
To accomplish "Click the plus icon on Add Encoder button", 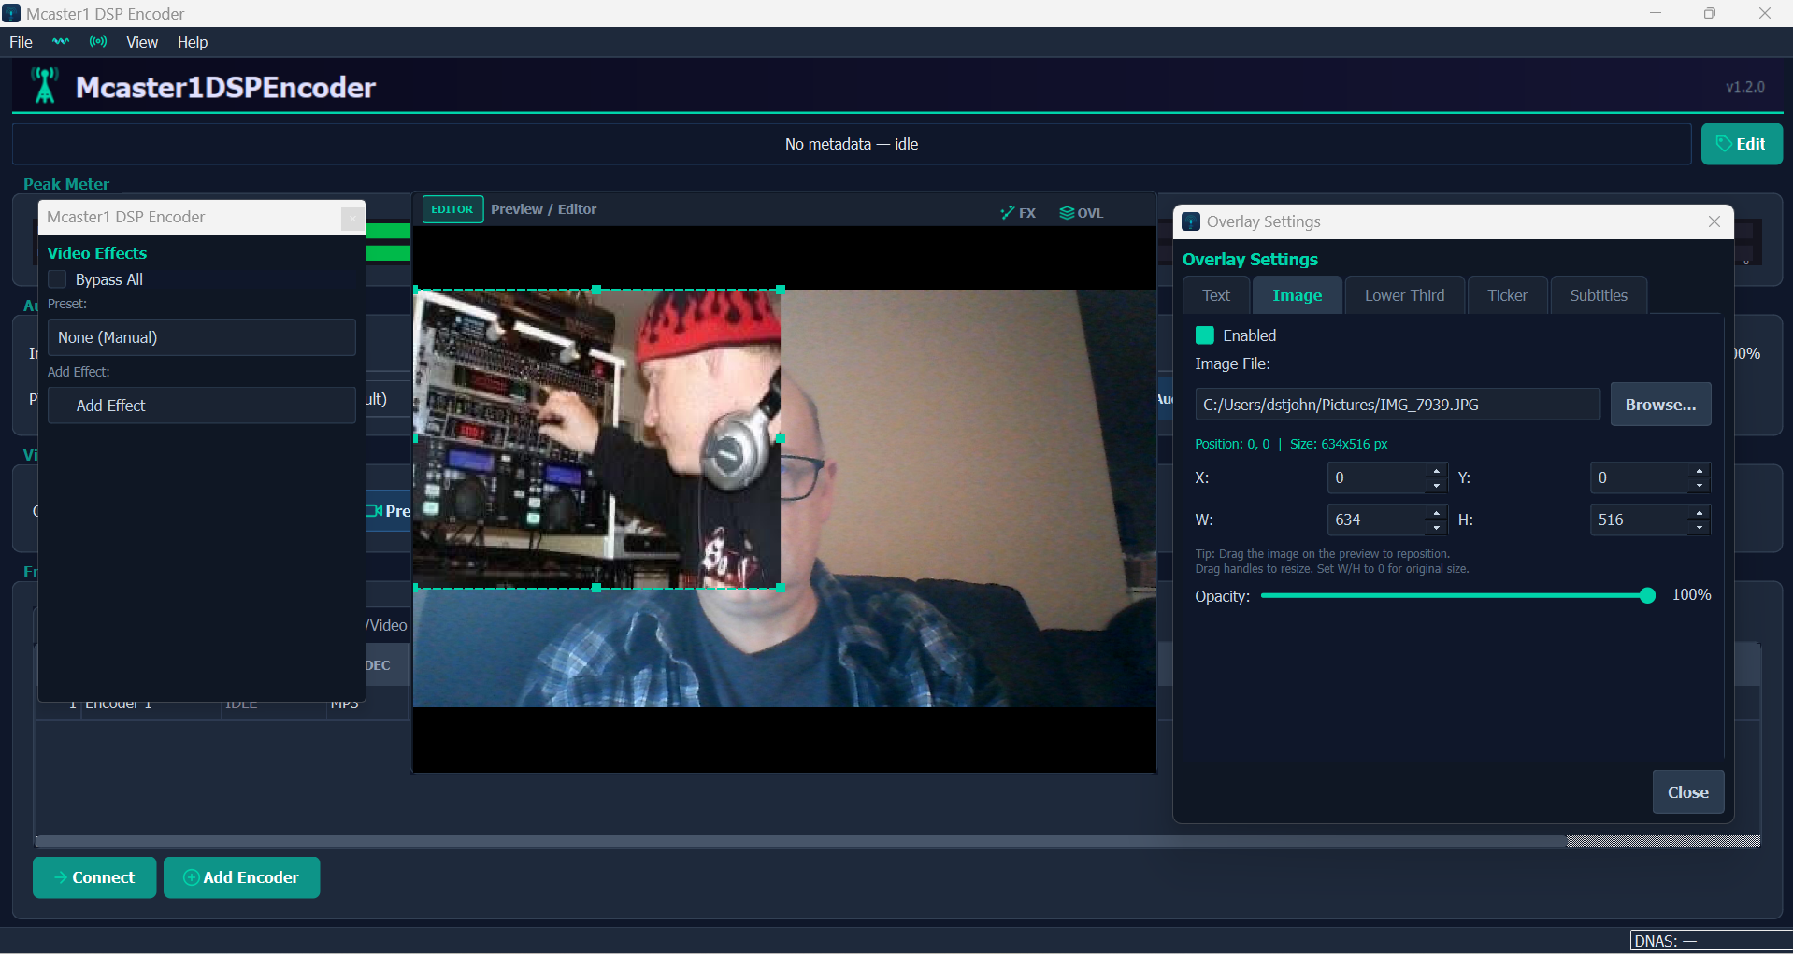I will pyautogui.click(x=190, y=877).
